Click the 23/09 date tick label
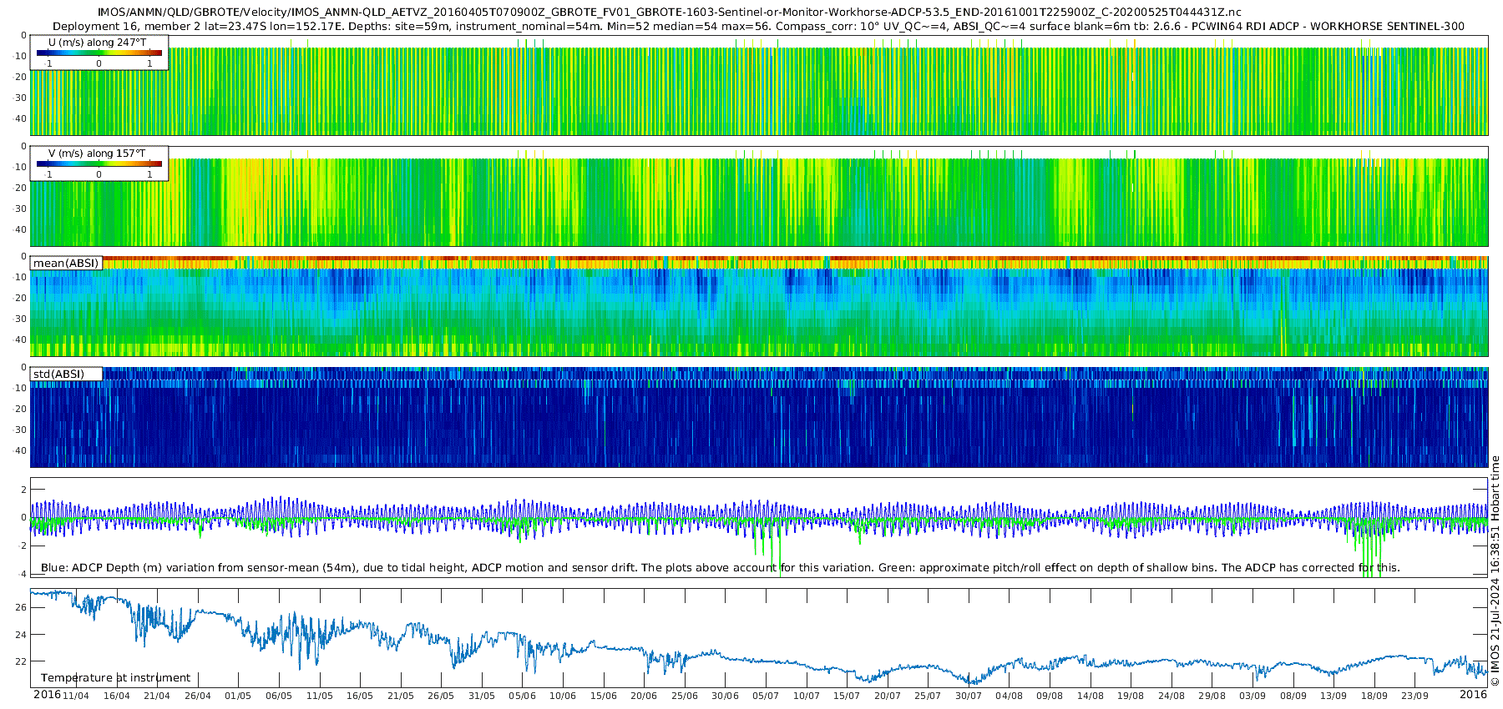The image size is (1503, 709). click(x=1415, y=696)
